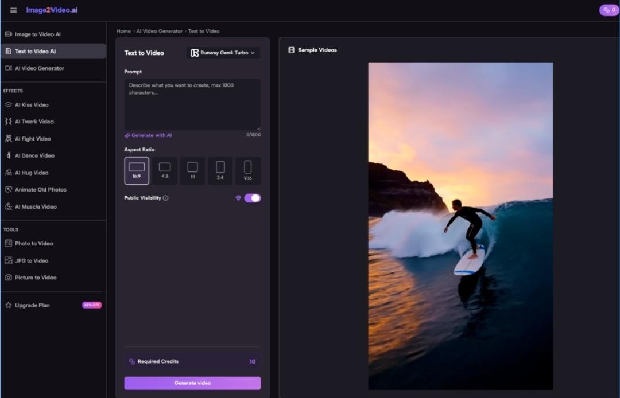The image size is (620, 398).
Task: Select the 9:16 aspect ratio
Action: click(x=248, y=170)
